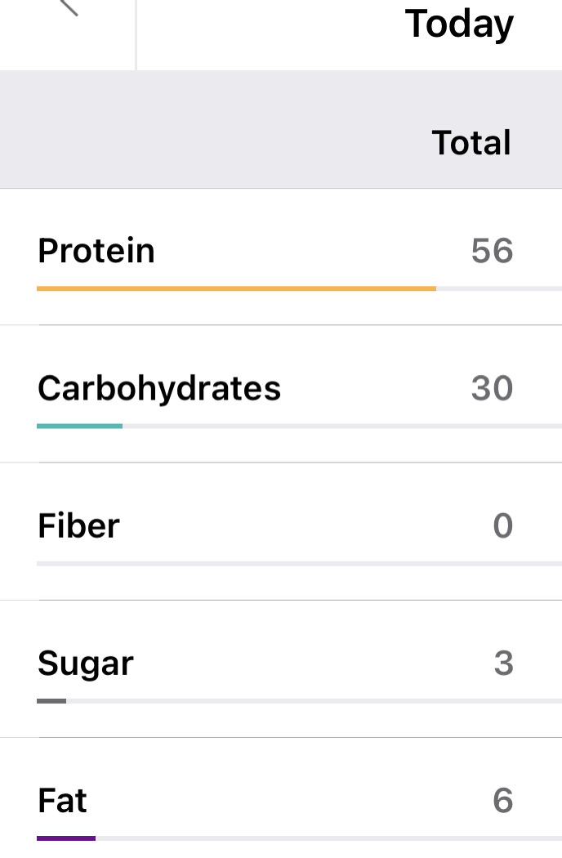Select the Today date header
562x858 pixels.
459,25
